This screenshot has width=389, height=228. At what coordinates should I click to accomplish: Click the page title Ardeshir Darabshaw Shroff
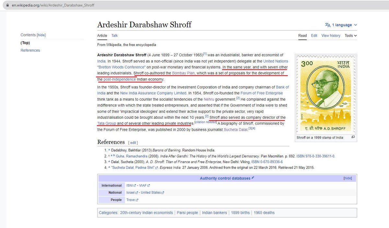point(144,25)
